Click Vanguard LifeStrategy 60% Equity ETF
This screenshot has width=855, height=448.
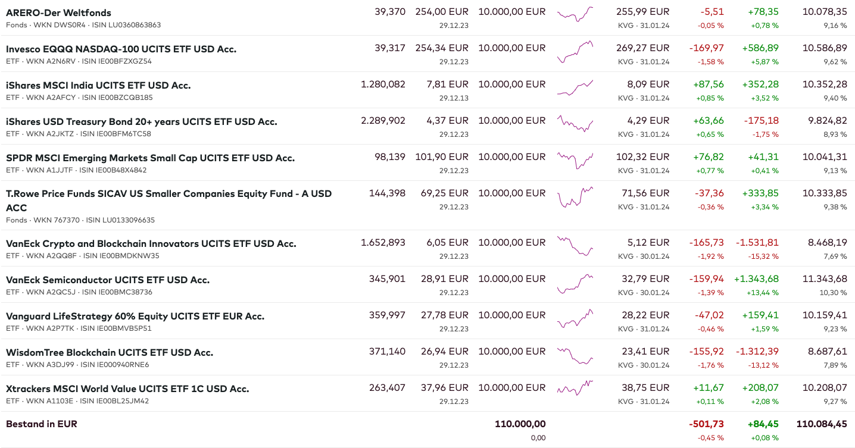point(135,316)
